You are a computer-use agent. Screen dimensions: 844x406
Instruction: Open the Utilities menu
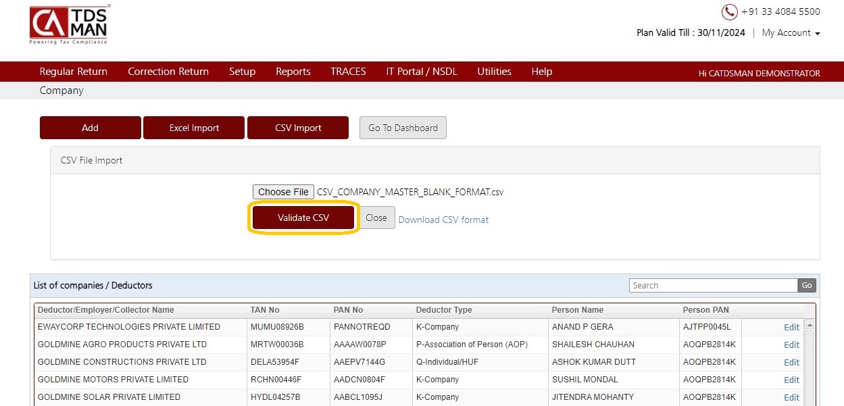pyautogui.click(x=494, y=72)
